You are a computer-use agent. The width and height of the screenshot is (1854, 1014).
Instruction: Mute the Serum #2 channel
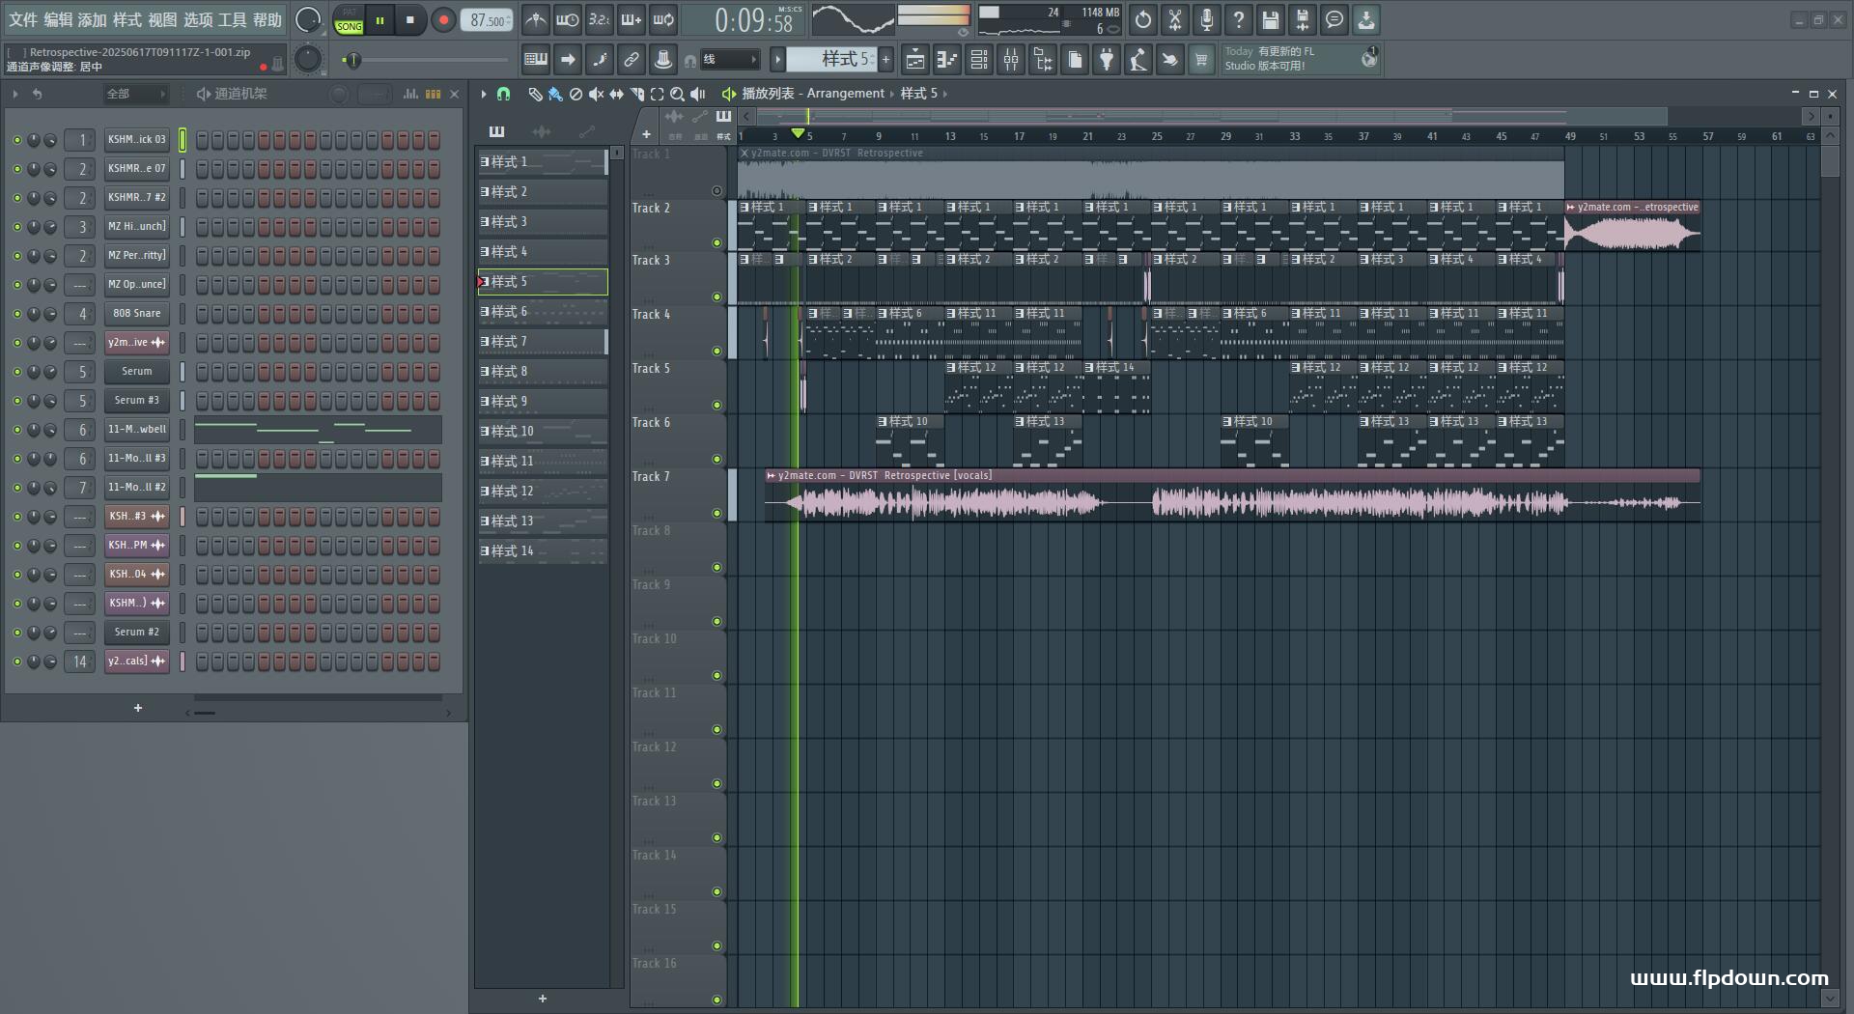click(x=16, y=633)
